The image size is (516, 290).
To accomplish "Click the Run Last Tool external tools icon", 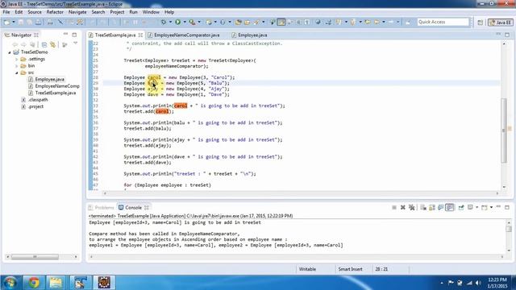I will pos(192,22).
